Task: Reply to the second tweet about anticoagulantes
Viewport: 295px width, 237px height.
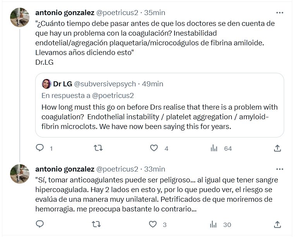Action: coord(39,224)
